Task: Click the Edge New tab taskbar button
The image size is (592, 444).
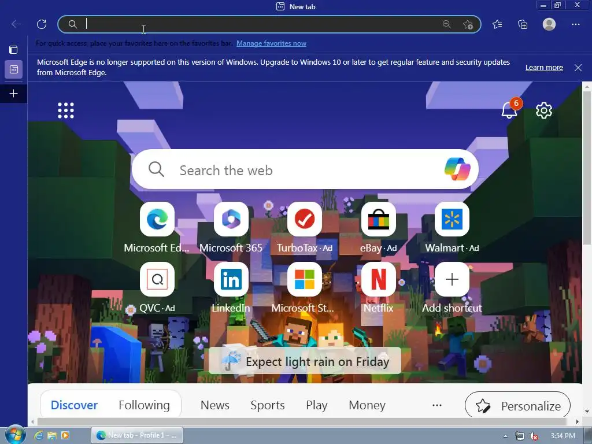Action: pyautogui.click(x=137, y=435)
